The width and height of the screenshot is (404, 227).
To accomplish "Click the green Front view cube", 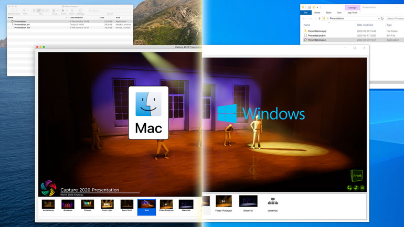I will 357,176.
